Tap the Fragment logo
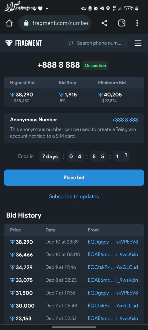 point(24,43)
